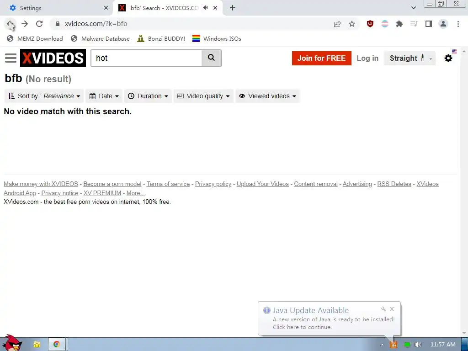The width and height of the screenshot is (468, 351).
Task: Open the Windows ISOs bookmark
Action: pyautogui.click(x=217, y=38)
